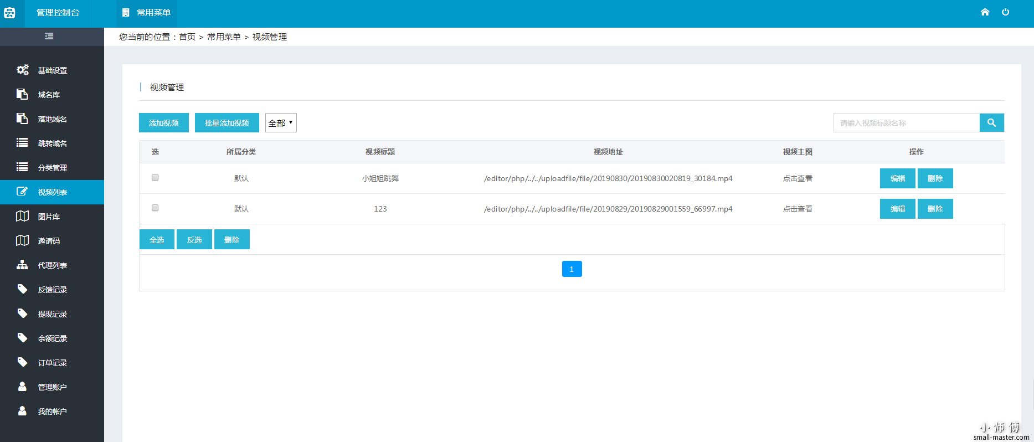Click the 20190829001559_66997.mp4 video path
The width and height of the screenshot is (1034, 442).
[608, 209]
